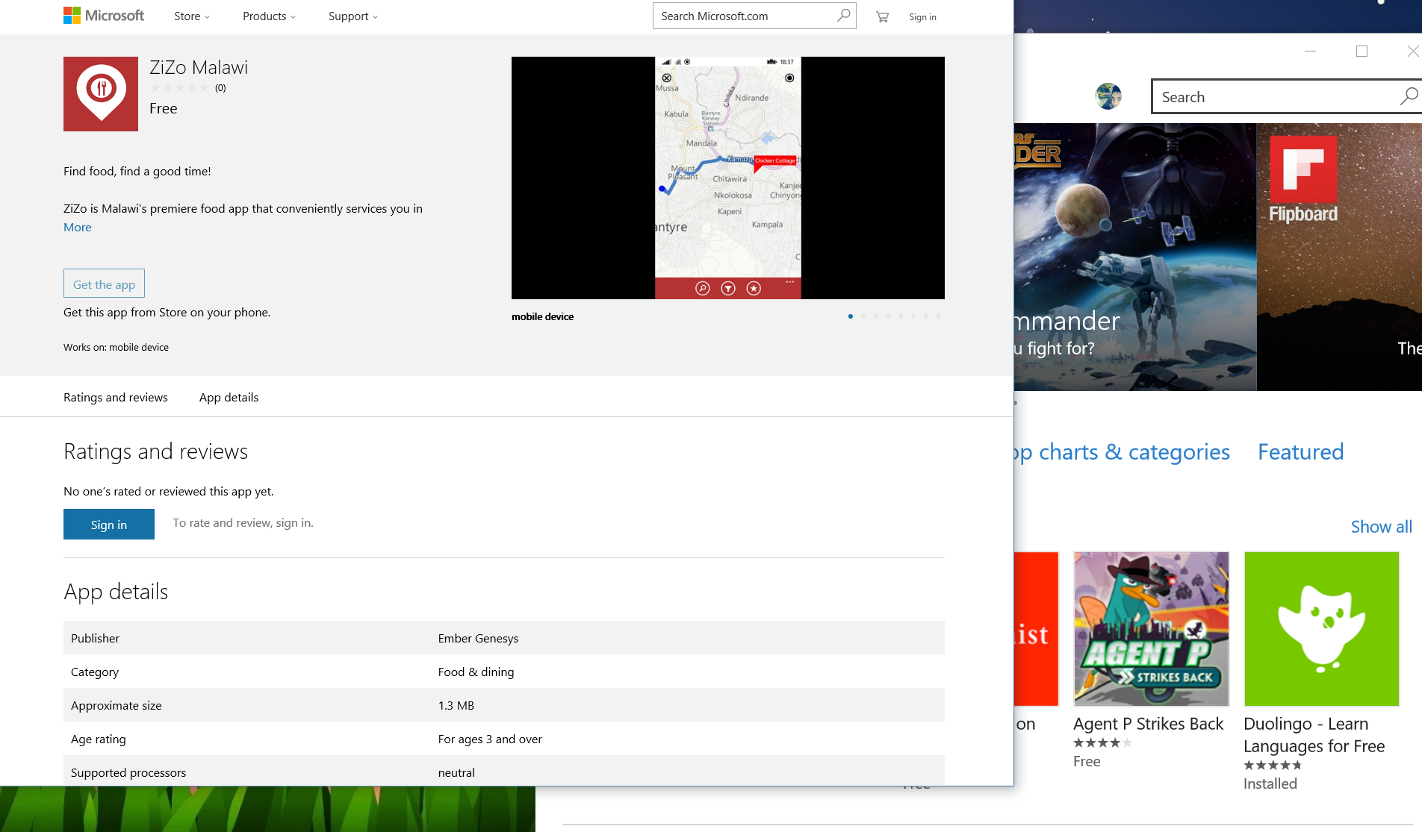This screenshot has height=832, width=1422.
Task: Select the third screenshot carousel dot
Action: (x=876, y=316)
